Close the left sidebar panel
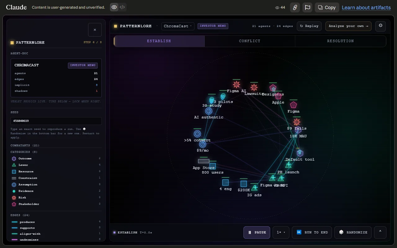397x248 pixels. tap(95, 30)
